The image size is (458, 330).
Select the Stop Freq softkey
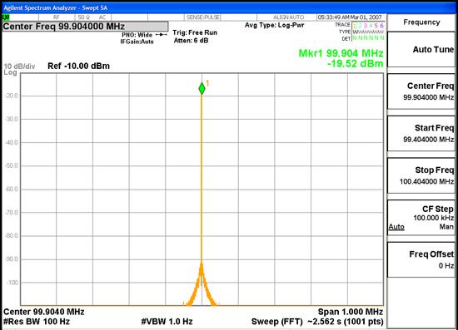click(421, 175)
